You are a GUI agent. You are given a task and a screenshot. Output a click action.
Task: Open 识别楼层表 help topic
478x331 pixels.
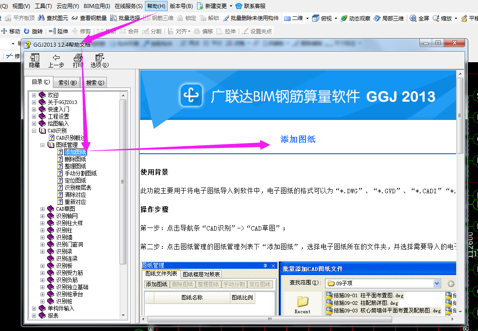(78, 187)
